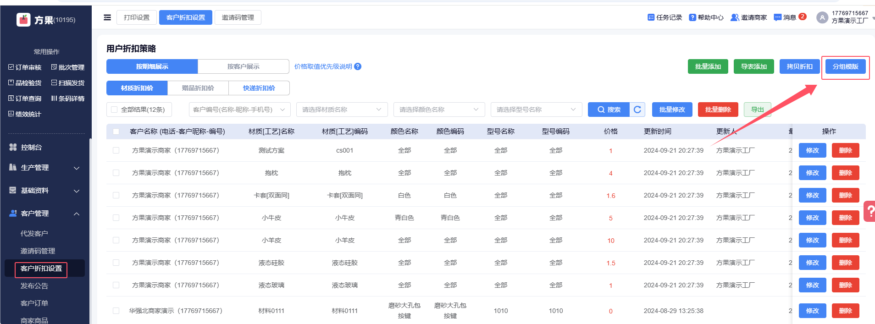Screen dimensions: 875x324
Task: Click the hamburger menu collapse icon
Action: pyautogui.click(x=107, y=17)
